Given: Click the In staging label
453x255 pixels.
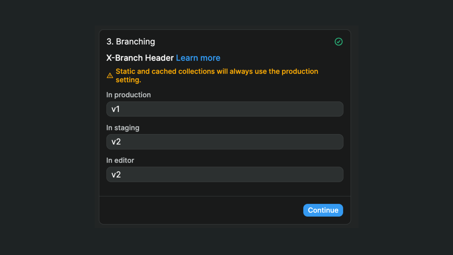Looking at the screenshot, I should point(123,127).
